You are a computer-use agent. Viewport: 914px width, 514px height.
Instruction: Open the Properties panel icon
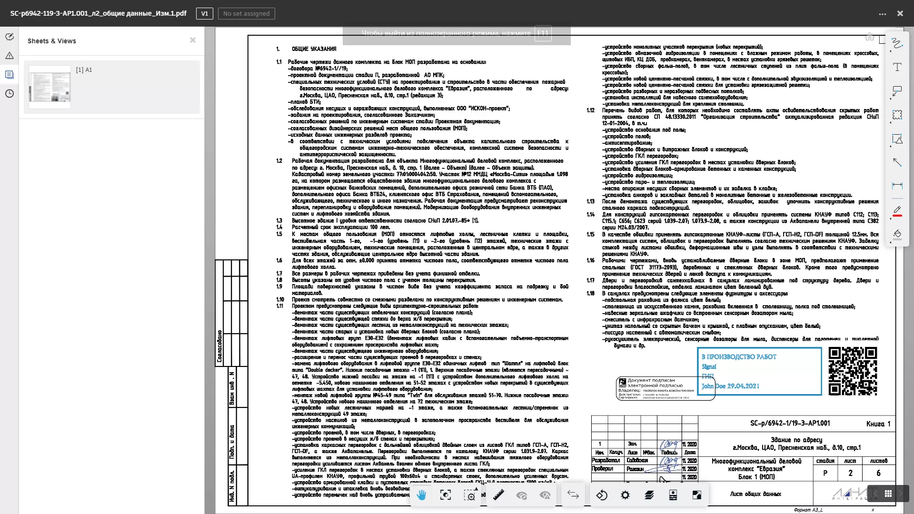(673, 495)
